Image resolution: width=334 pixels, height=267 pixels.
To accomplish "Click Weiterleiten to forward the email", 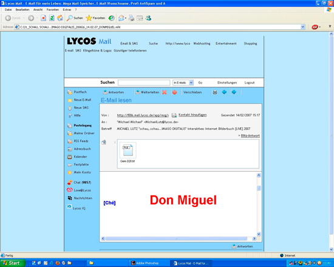I will coord(148,92).
